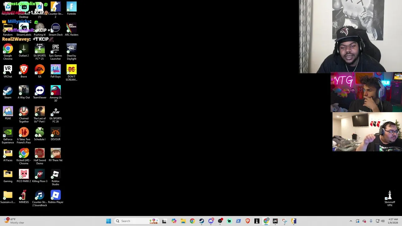Open OBS Studio from the taskbar
Viewport: 402px width, 226px height.
tap(220, 221)
